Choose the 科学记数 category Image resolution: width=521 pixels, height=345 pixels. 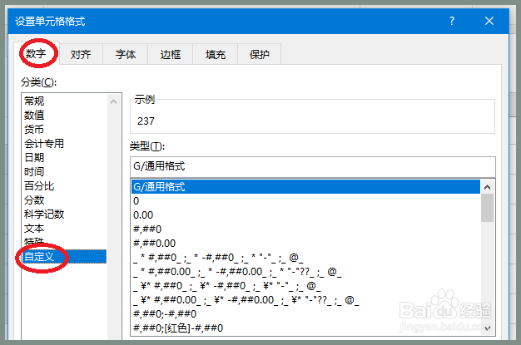pyautogui.click(x=65, y=214)
